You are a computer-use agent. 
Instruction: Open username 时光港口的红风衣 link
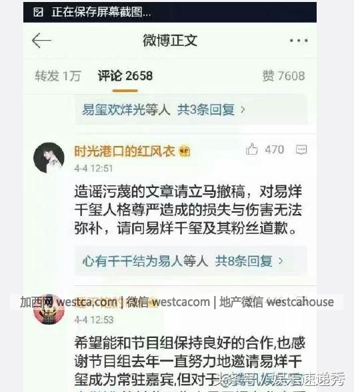coord(125,151)
